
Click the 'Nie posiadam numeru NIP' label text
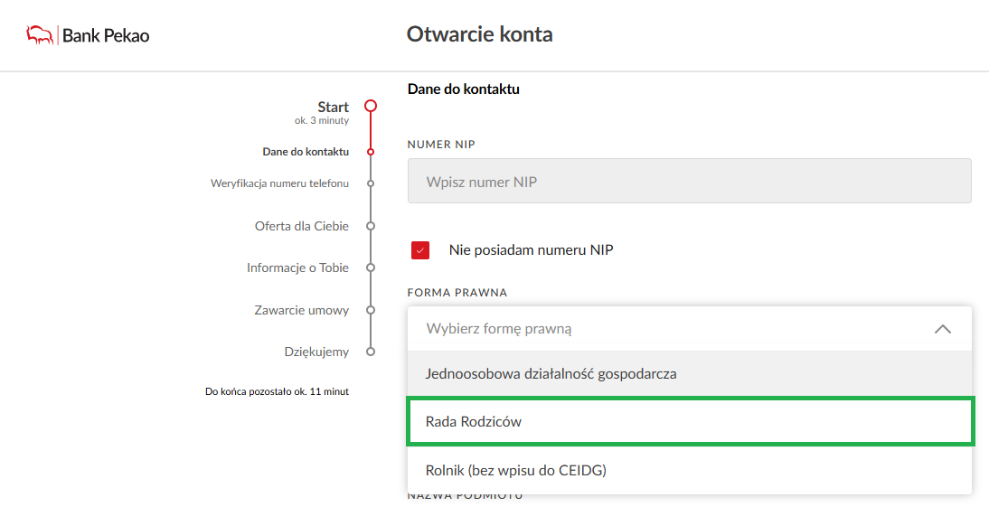click(531, 250)
